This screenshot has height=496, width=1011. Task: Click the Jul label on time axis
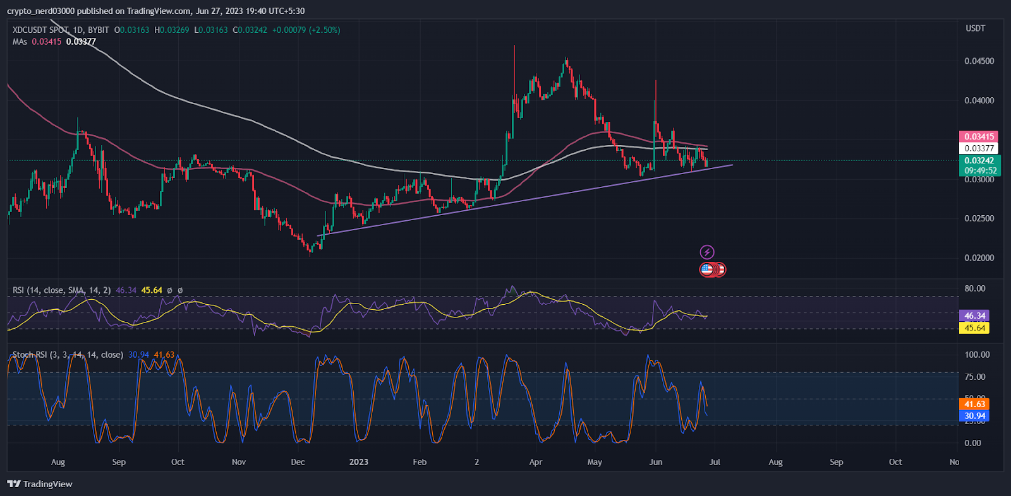click(715, 462)
